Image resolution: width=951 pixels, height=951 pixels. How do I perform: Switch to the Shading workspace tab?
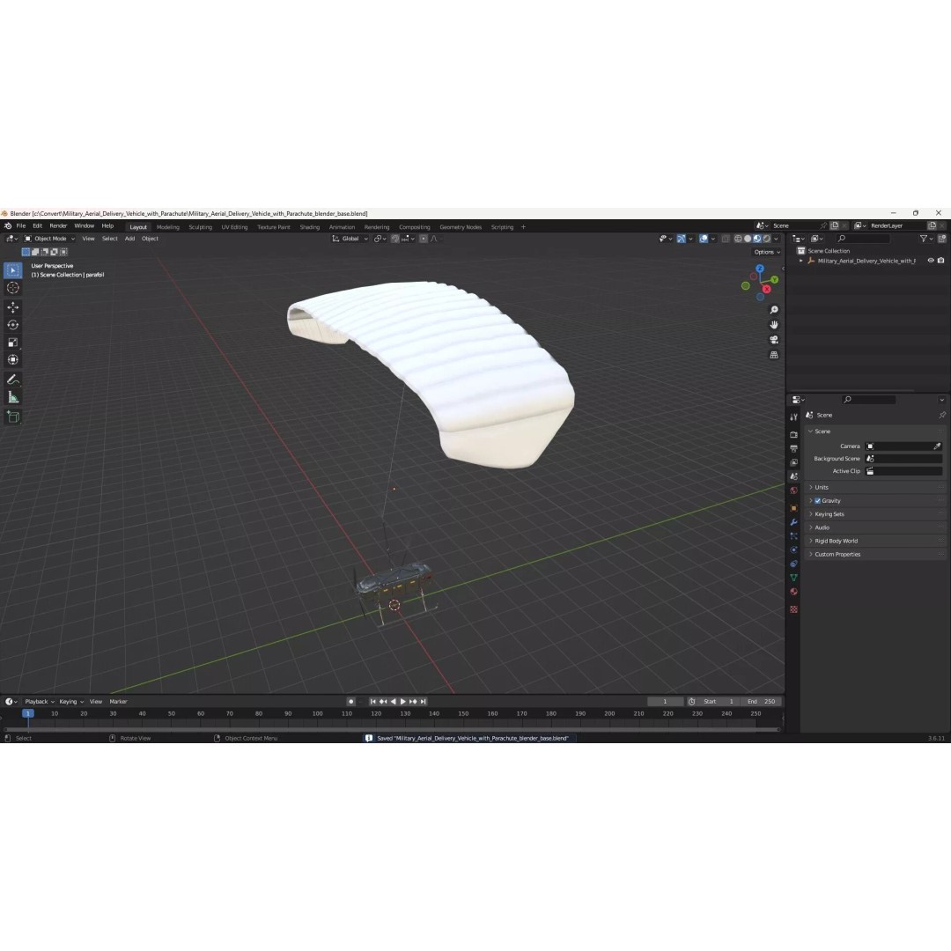(x=309, y=227)
